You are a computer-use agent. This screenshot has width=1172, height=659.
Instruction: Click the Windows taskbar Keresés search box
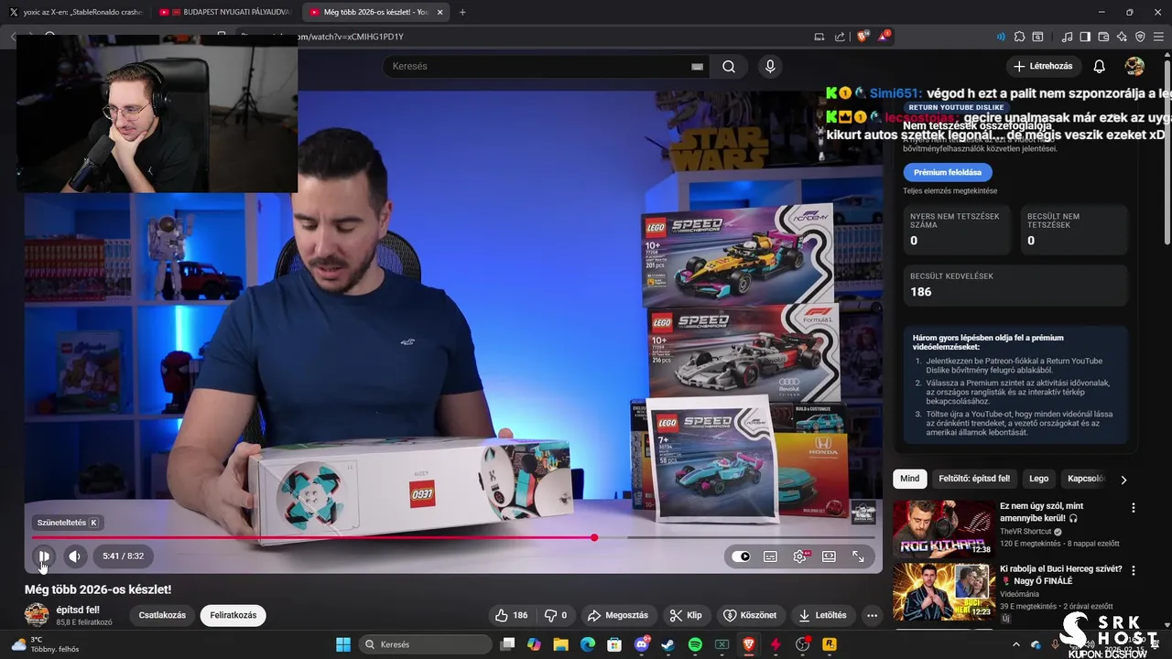click(423, 644)
